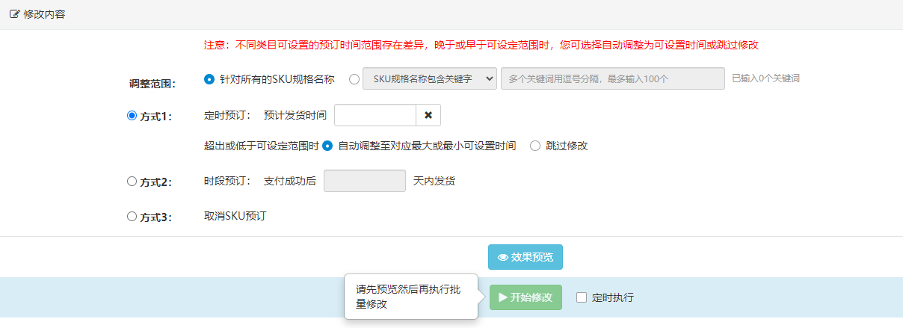Click the play icon on 开始修改

(503, 297)
